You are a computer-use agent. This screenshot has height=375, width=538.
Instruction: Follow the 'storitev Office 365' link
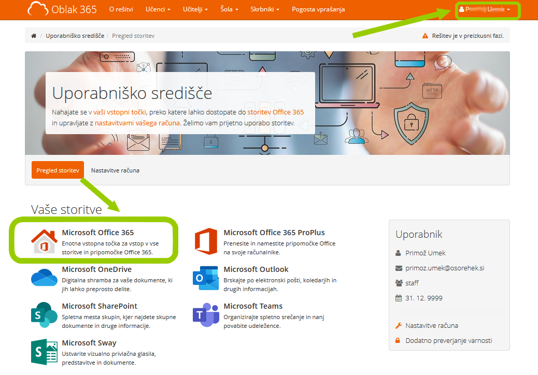[276, 112]
